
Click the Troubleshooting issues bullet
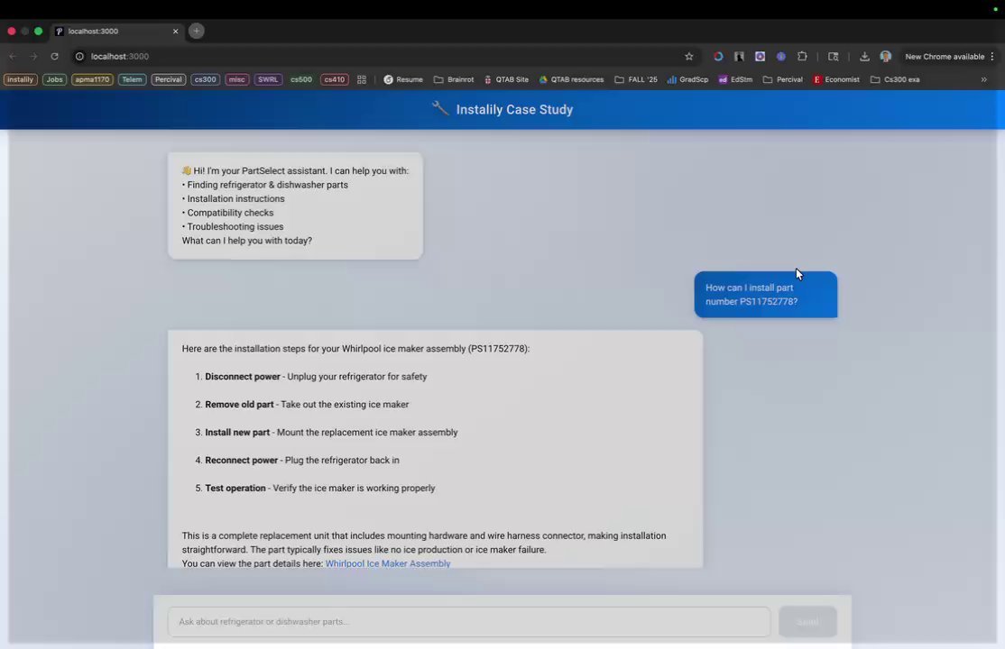click(233, 227)
